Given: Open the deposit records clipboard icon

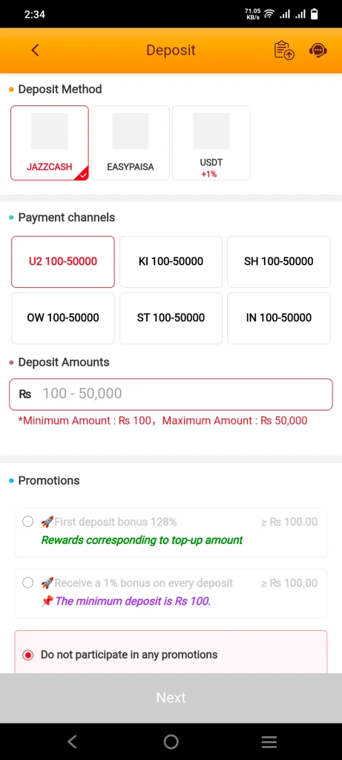Looking at the screenshot, I should tap(284, 50).
